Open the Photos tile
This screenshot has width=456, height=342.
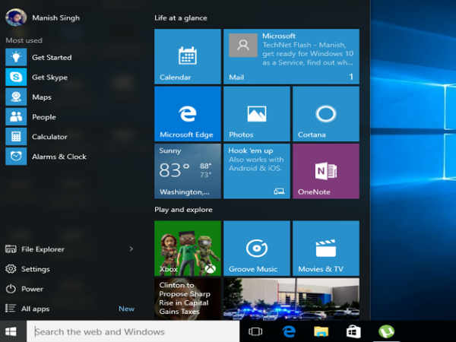[x=256, y=113]
